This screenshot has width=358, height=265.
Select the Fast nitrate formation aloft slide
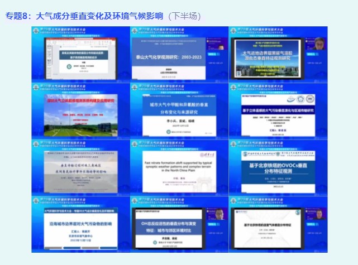tap(179, 167)
